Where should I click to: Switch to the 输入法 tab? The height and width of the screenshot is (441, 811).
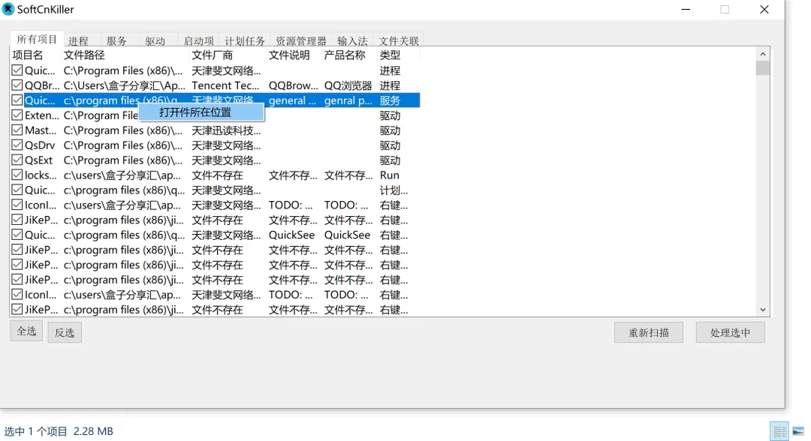[x=352, y=40]
